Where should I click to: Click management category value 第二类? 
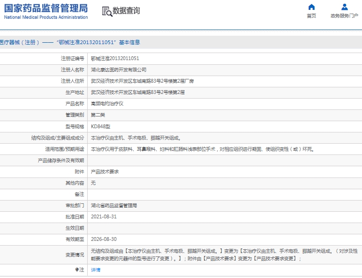98,115
